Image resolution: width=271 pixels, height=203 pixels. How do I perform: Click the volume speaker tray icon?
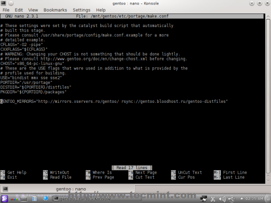coord(222,199)
